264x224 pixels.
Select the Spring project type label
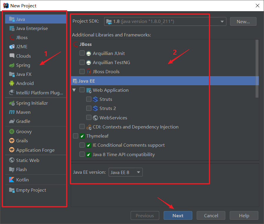[x=23, y=65]
